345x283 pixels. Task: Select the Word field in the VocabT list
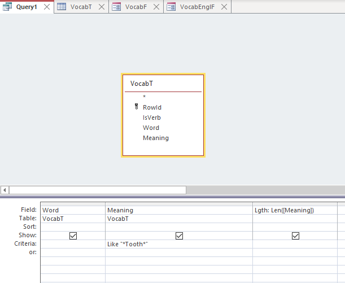(151, 128)
